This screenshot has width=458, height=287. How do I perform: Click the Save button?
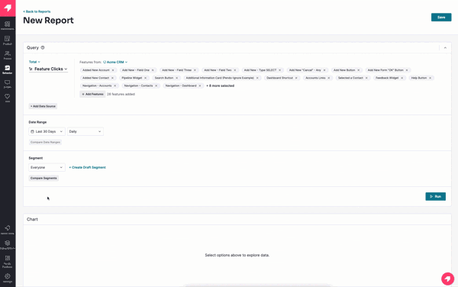pos(441,18)
